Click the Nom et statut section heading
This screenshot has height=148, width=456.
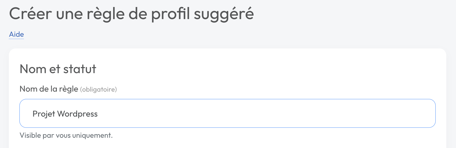(x=58, y=69)
